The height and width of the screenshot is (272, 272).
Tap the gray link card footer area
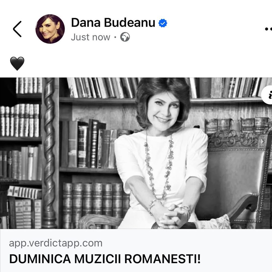click(x=136, y=251)
